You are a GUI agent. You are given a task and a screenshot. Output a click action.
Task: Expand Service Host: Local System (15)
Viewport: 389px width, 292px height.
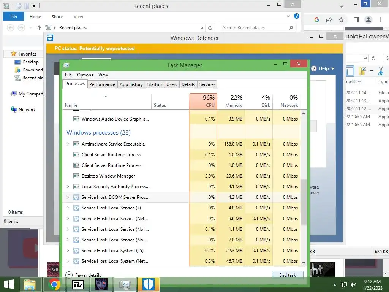click(68, 251)
